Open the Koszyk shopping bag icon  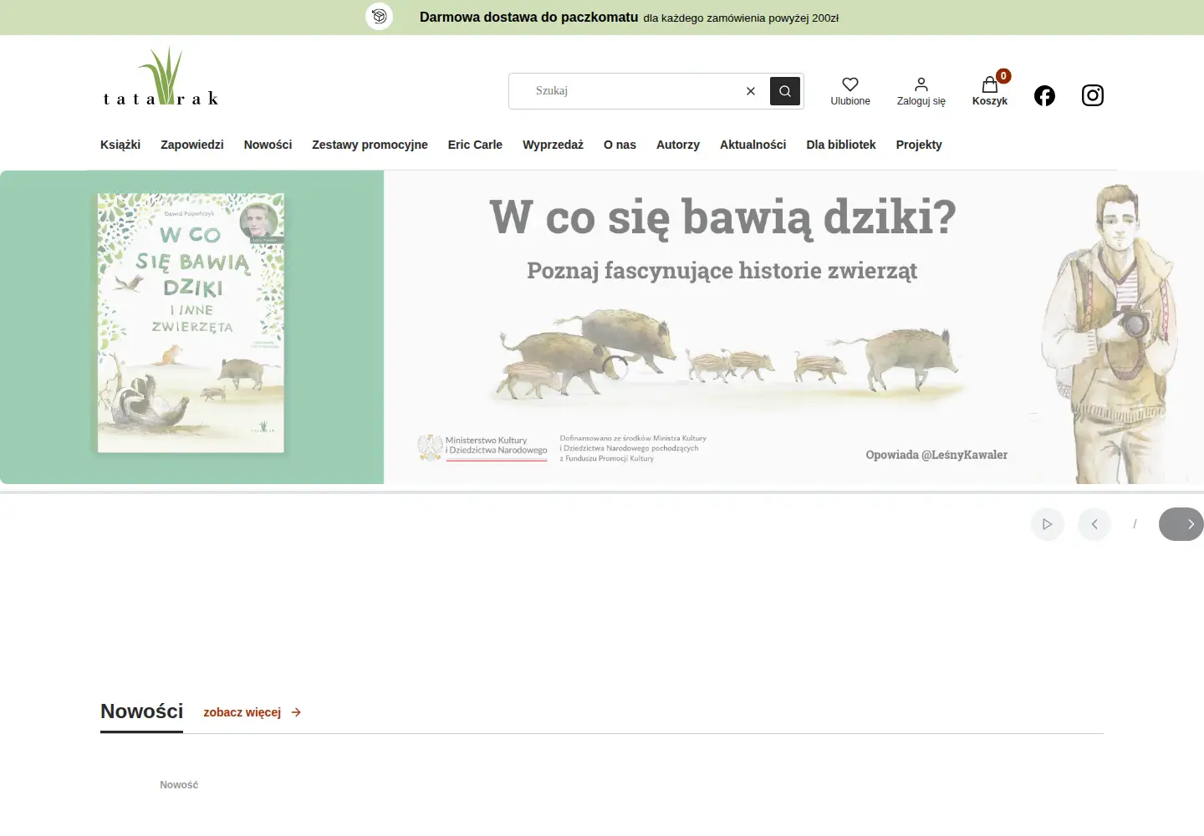point(990,85)
